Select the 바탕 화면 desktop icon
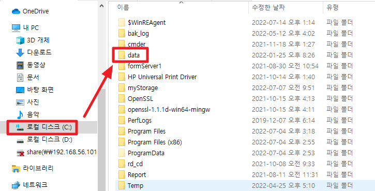 20,90
